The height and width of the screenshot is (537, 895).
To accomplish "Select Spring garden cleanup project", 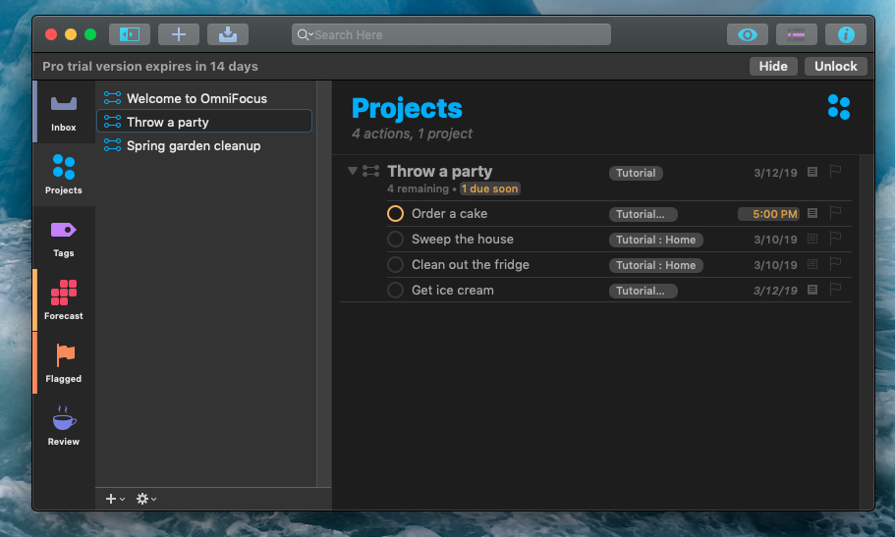I will pyautogui.click(x=204, y=145).
